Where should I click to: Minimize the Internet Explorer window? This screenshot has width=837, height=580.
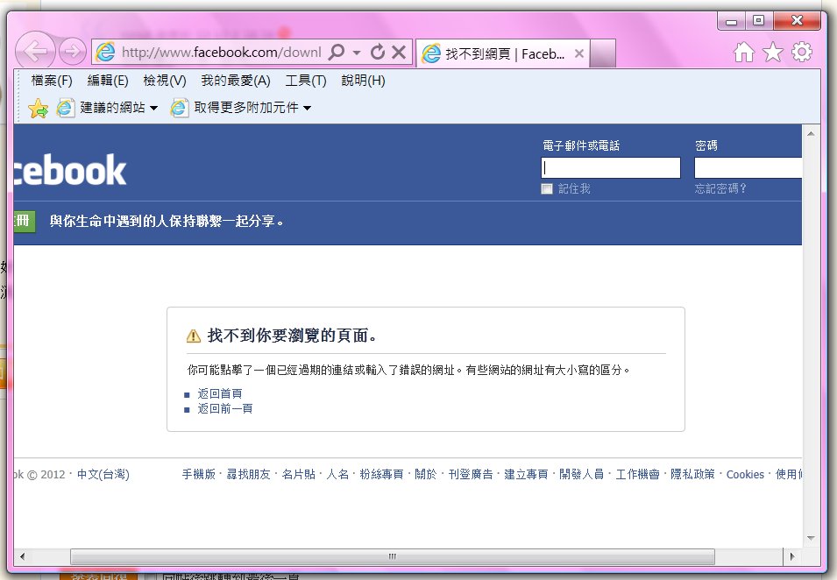(731, 21)
